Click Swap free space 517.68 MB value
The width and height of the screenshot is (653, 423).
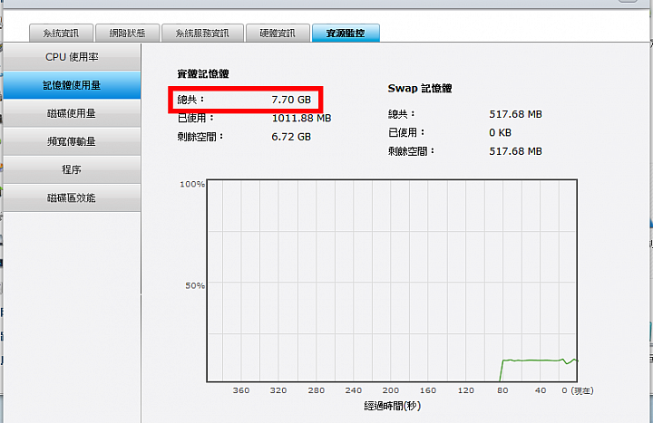click(x=515, y=151)
